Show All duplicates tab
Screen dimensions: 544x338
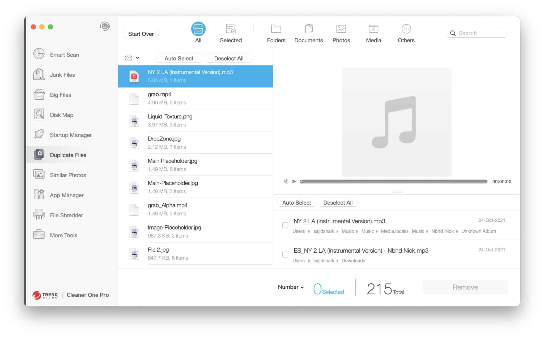pyautogui.click(x=198, y=32)
